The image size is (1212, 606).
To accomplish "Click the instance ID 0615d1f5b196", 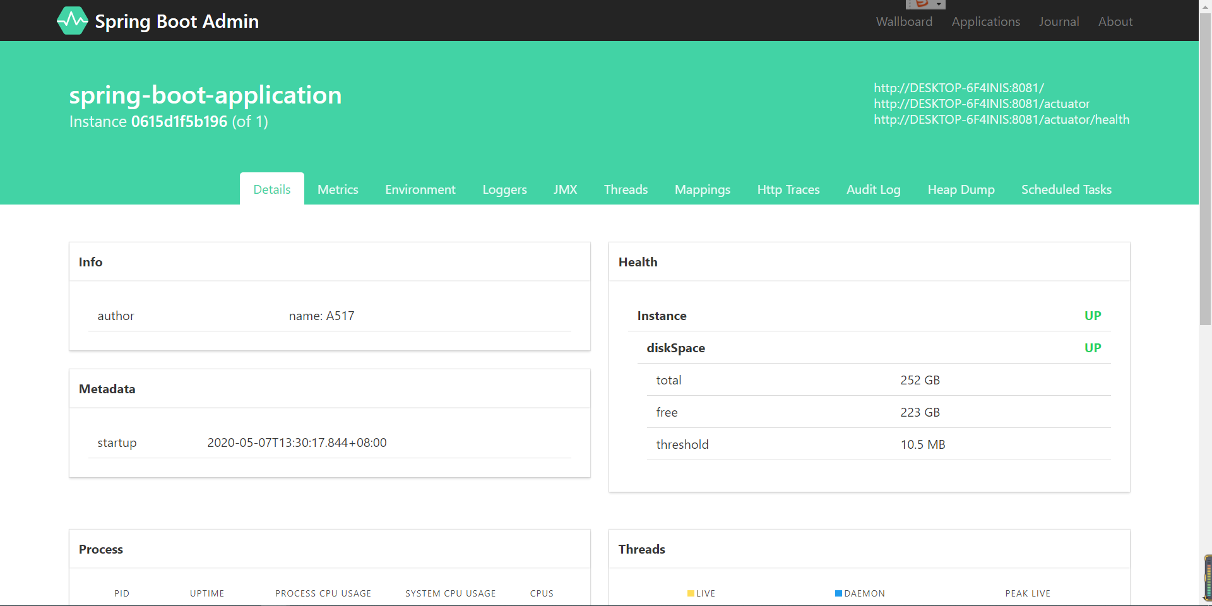I will point(179,121).
